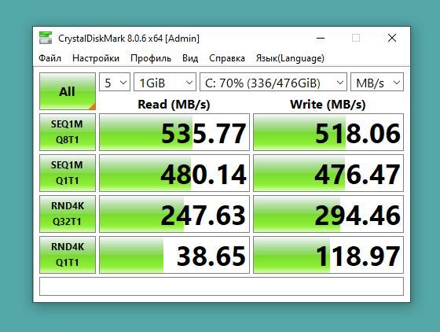Open the Язык(Language) menu
This screenshot has height=332, width=440.
coord(290,58)
